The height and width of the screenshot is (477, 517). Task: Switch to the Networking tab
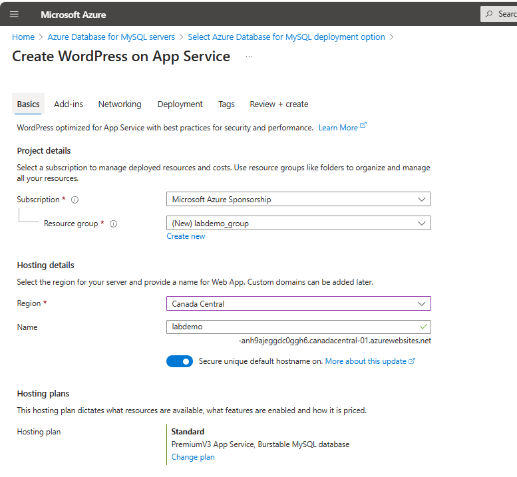point(120,104)
